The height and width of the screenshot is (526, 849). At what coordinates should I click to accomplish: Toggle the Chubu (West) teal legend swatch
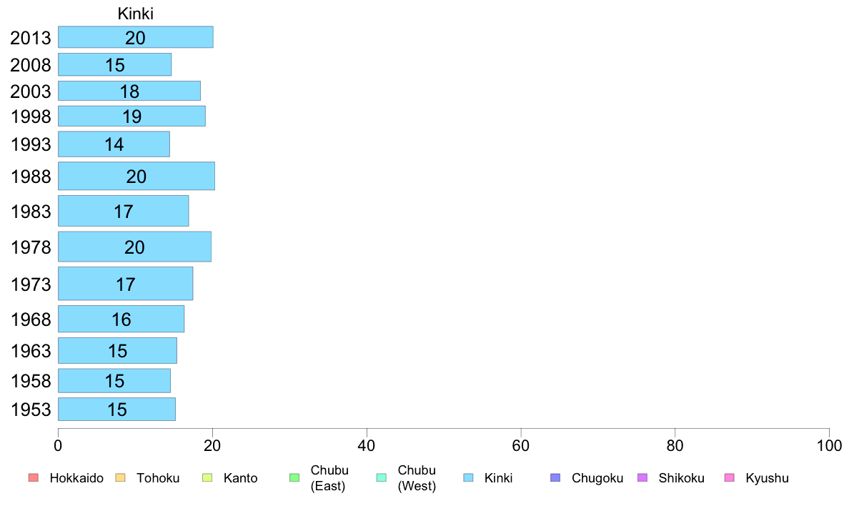[382, 478]
